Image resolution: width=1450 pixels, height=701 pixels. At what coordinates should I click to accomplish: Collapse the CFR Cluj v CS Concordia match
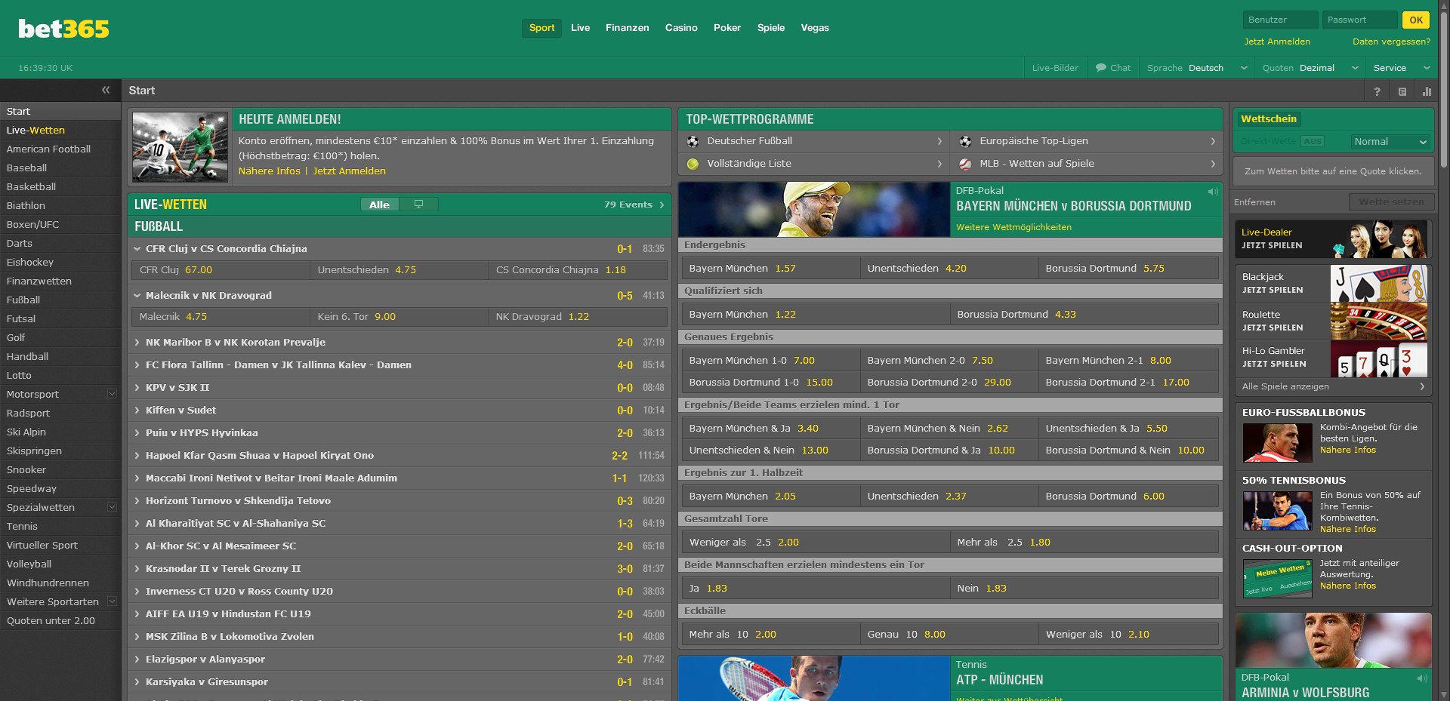click(137, 248)
